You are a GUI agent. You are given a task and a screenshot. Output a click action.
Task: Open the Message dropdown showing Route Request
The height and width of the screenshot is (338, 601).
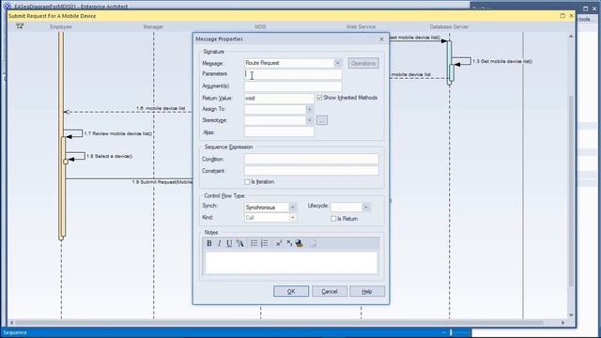(x=337, y=63)
